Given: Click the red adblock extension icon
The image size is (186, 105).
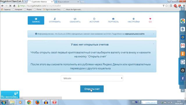Looking at the screenshot, I should pyautogui.click(x=175, y=6).
